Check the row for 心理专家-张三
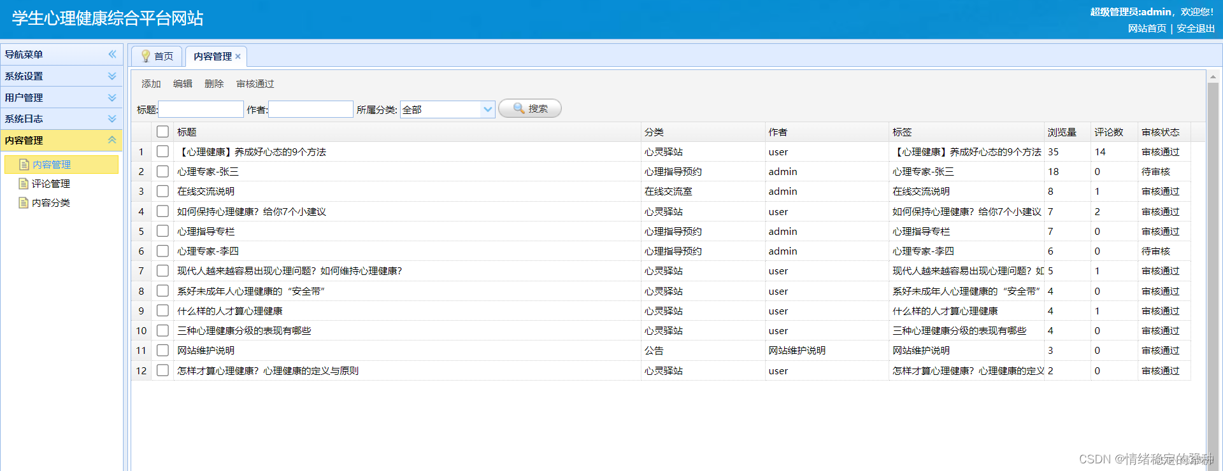Viewport: 1223px width, 471px height. tap(162, 171)
